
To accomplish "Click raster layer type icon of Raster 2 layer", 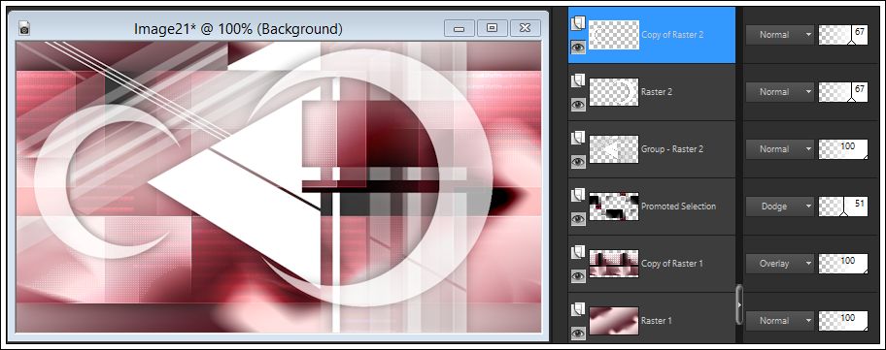I will pyautogui.click(x=577, y=81).
